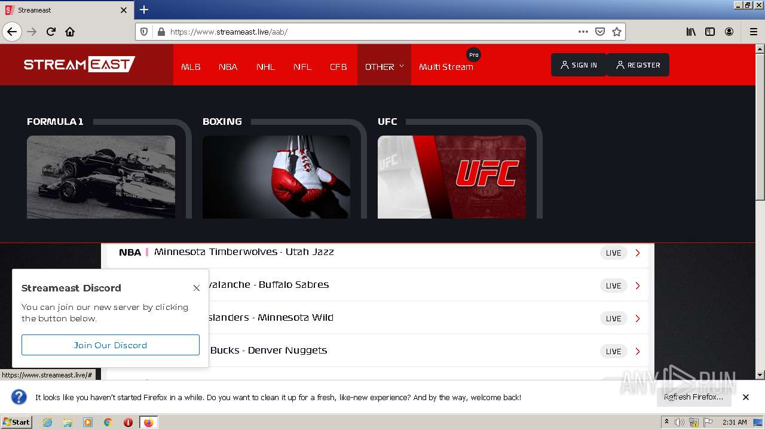The image size is (765, 430).
Task: Close the Streameast browser tab
Action: [124, 10]
